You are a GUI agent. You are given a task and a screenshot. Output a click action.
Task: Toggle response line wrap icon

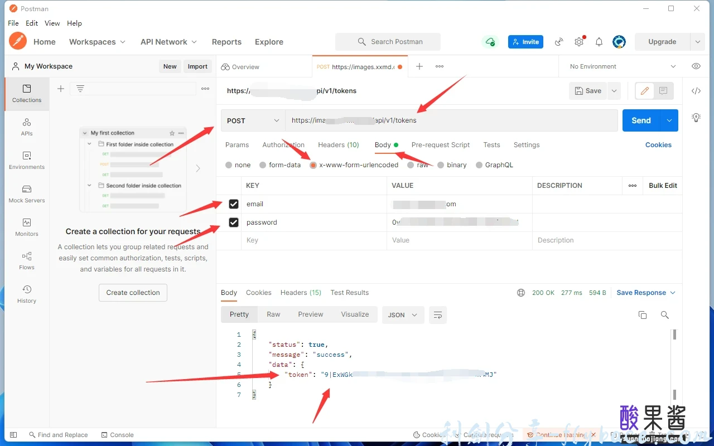[438, 315]
